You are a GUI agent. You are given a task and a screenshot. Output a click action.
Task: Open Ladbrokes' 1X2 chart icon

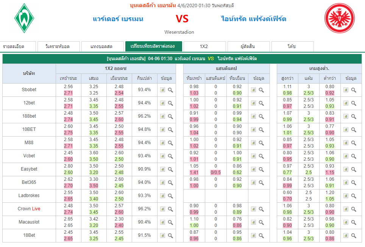[162, 196]
